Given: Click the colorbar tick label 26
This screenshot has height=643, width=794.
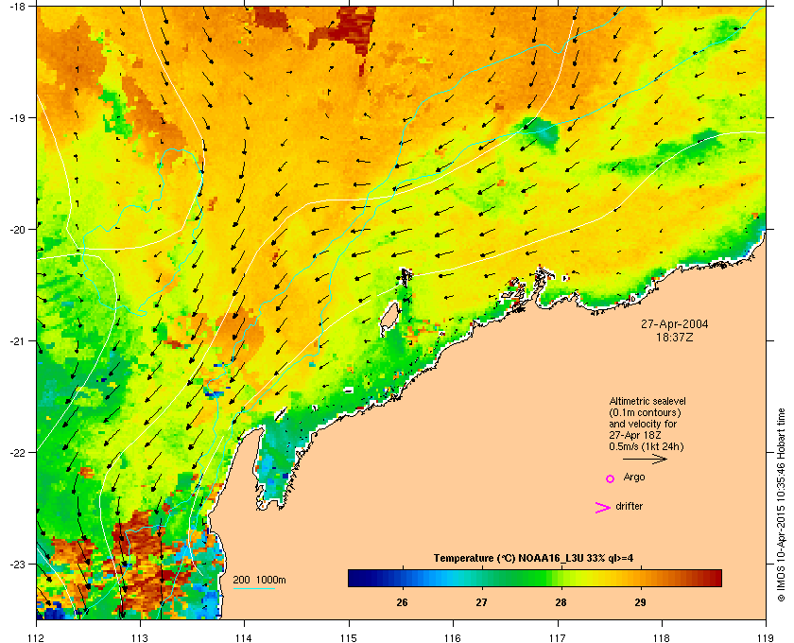Looking at the screenshot, I should (x=402, y=602).
